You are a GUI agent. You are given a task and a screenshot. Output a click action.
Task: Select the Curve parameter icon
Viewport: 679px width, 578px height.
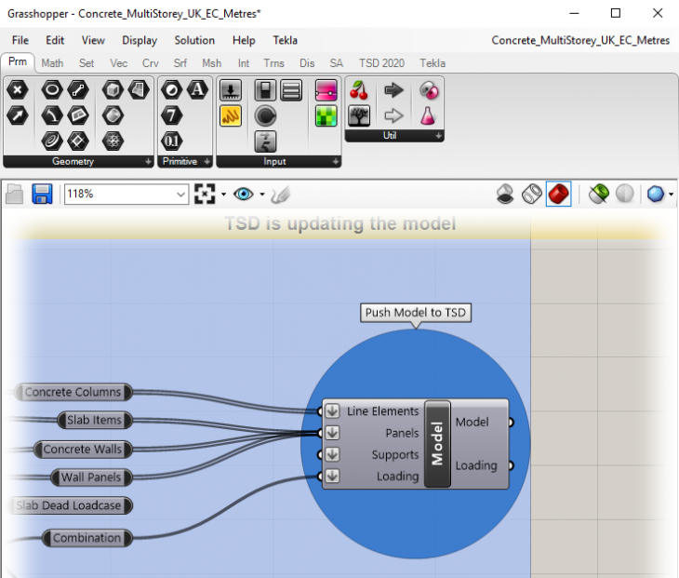[52, 141]
